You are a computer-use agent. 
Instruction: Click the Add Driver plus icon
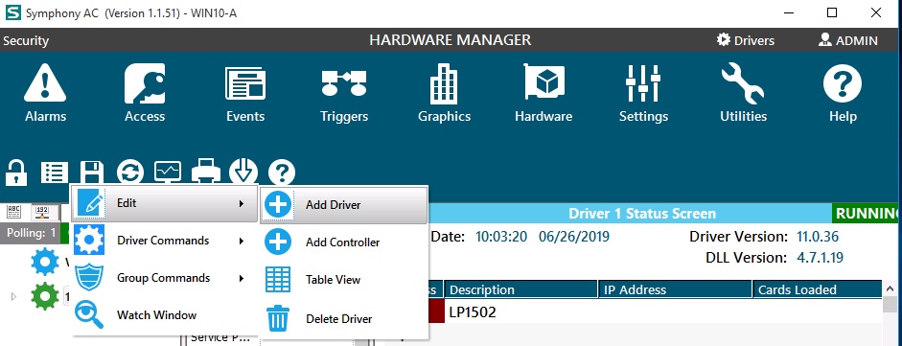(x=278, y=204)
